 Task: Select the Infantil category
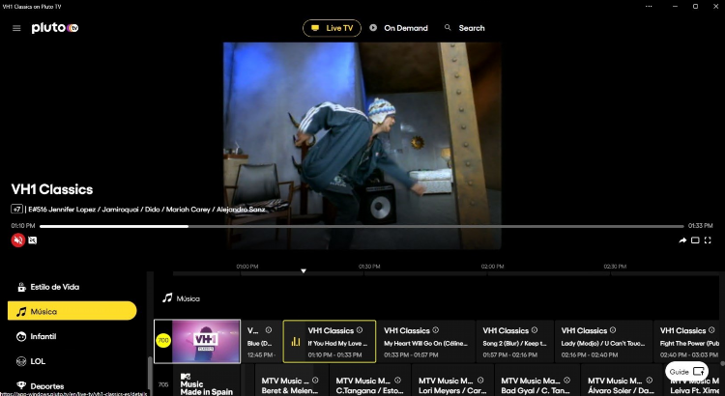pyautogui.click(x=72, y=336)
